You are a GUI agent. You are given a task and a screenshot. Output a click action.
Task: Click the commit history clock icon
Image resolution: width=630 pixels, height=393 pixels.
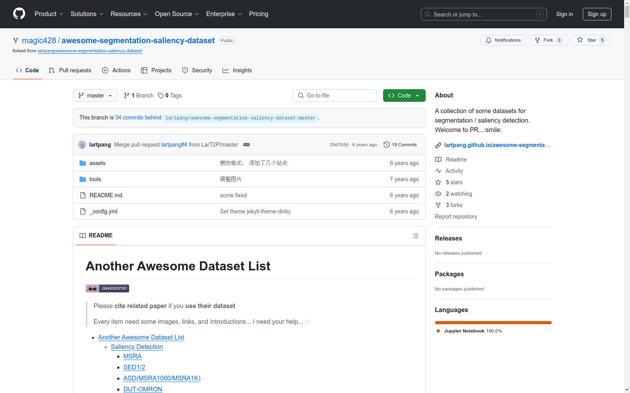[387, 145]
